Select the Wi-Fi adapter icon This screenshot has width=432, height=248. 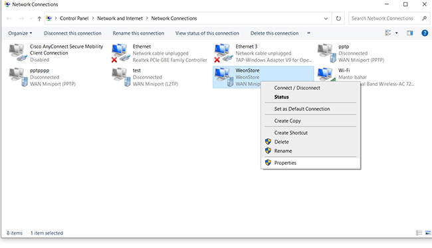pos(326,74)
